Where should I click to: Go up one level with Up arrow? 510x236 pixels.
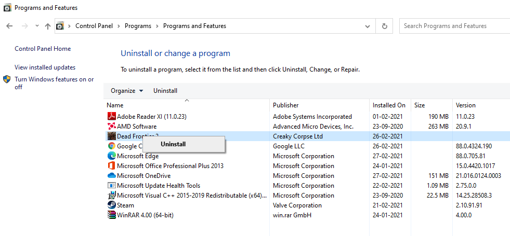48,26
